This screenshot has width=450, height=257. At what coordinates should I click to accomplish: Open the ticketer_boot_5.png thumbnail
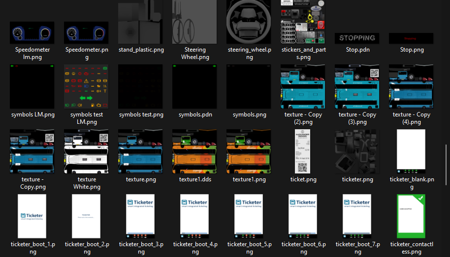coord(249,216)
